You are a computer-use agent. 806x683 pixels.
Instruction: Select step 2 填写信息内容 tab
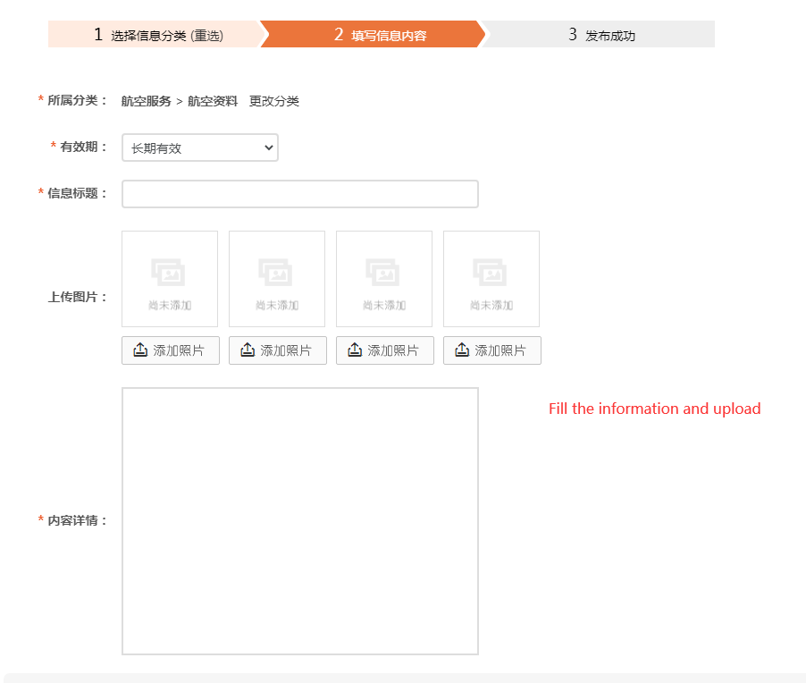[380, 35]
